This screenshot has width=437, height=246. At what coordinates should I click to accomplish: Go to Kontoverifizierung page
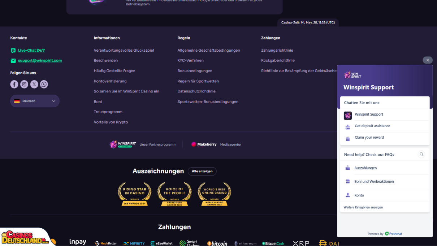[110, 81]
